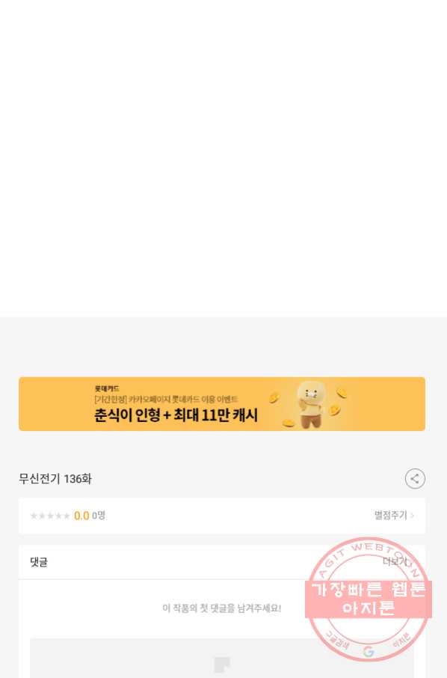Select the middle third rating star

click(50, 516)
